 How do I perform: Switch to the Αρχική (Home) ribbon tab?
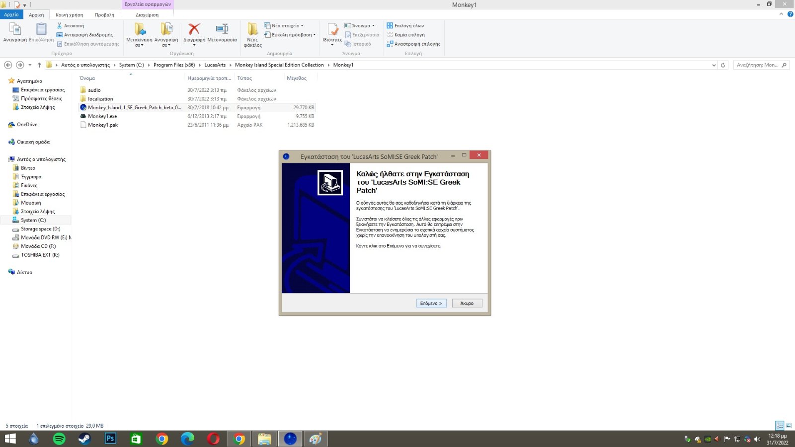(x=36, y=15)
